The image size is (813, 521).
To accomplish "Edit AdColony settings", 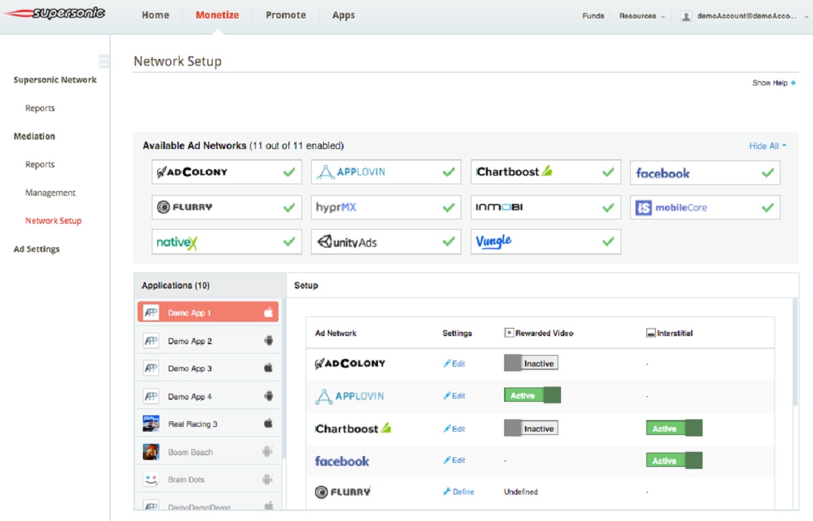I will tap(454, 364).
